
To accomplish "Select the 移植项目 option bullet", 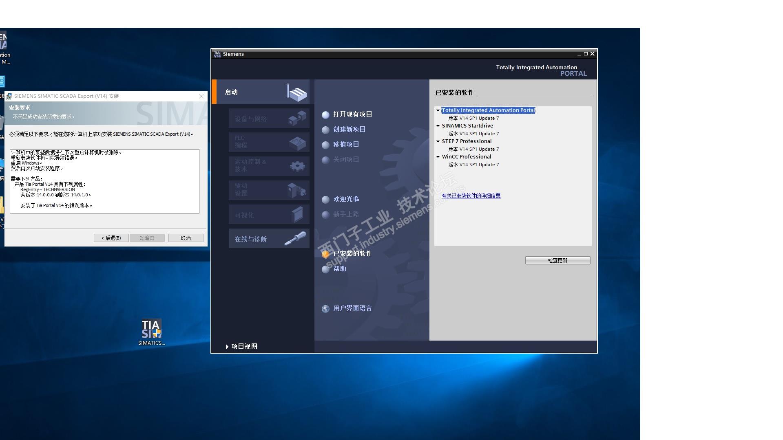I will [325, 145].
